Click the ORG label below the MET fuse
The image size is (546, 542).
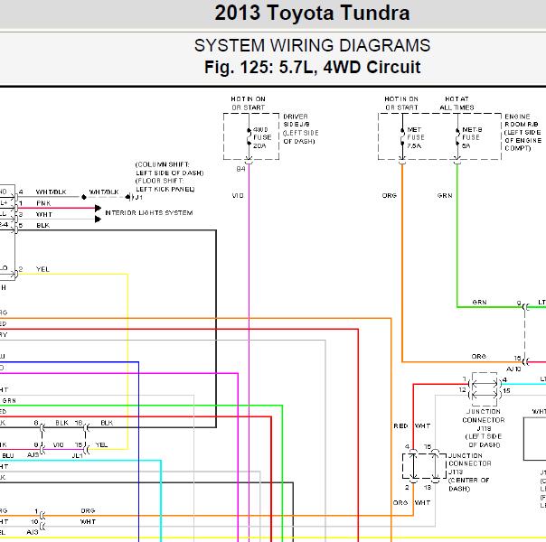[390, 195]
